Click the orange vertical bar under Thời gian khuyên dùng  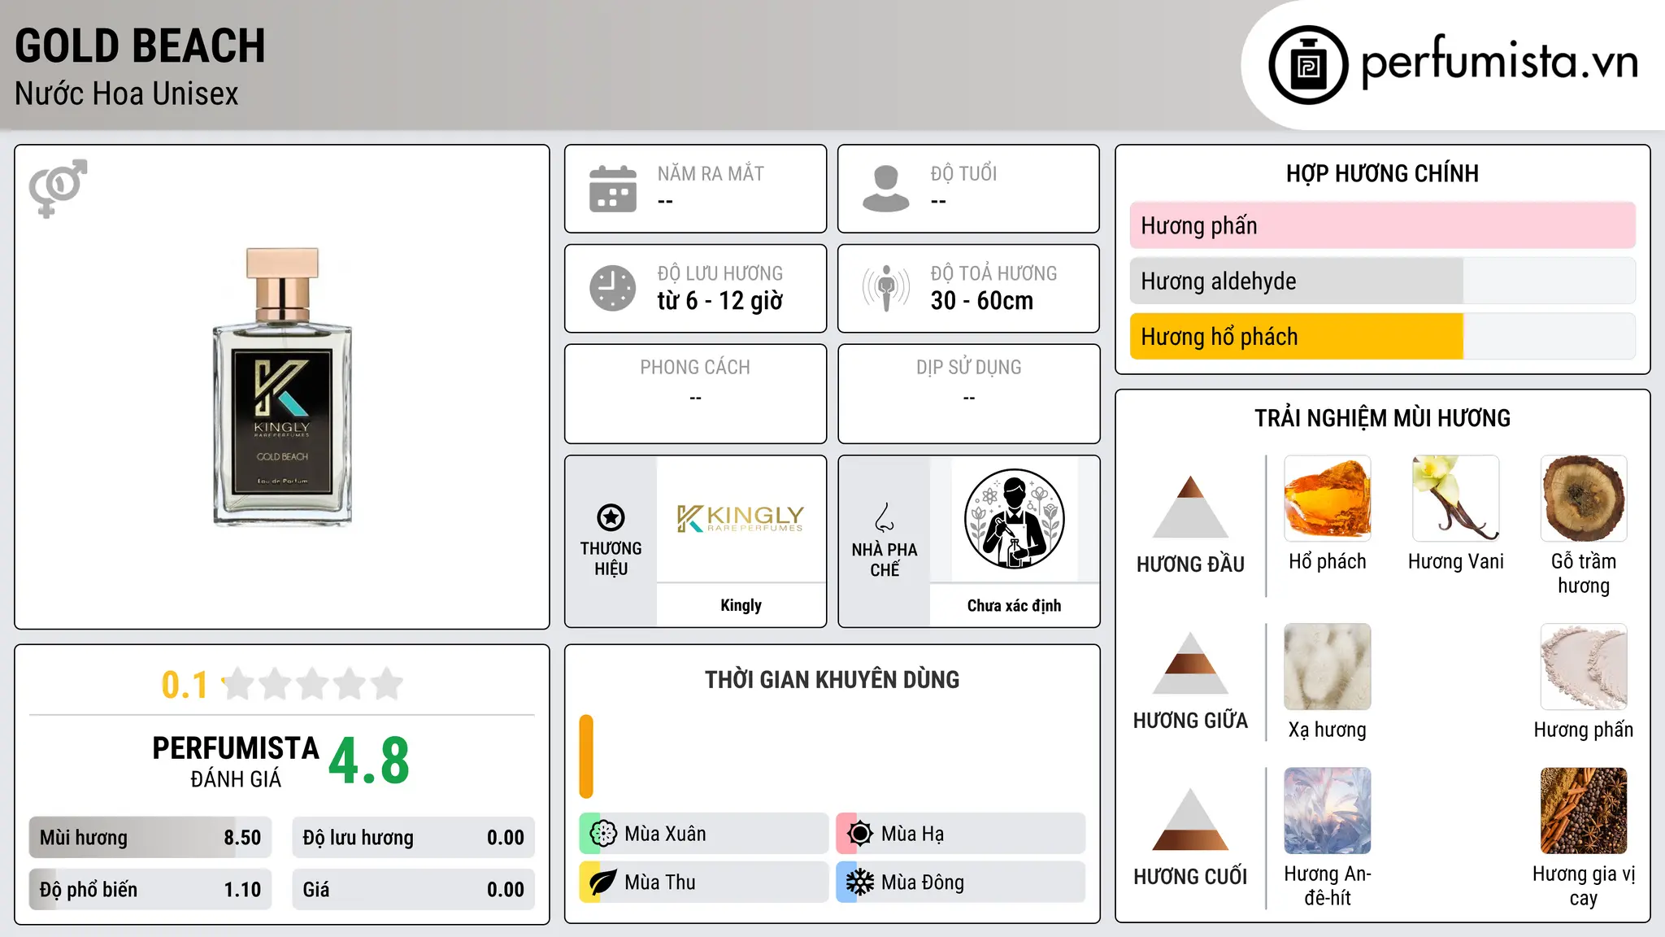coord(586,756)
